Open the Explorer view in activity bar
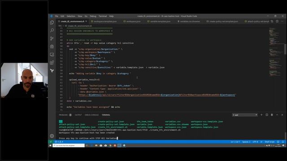This screenshot has width=287, height=161. point(52,22)
